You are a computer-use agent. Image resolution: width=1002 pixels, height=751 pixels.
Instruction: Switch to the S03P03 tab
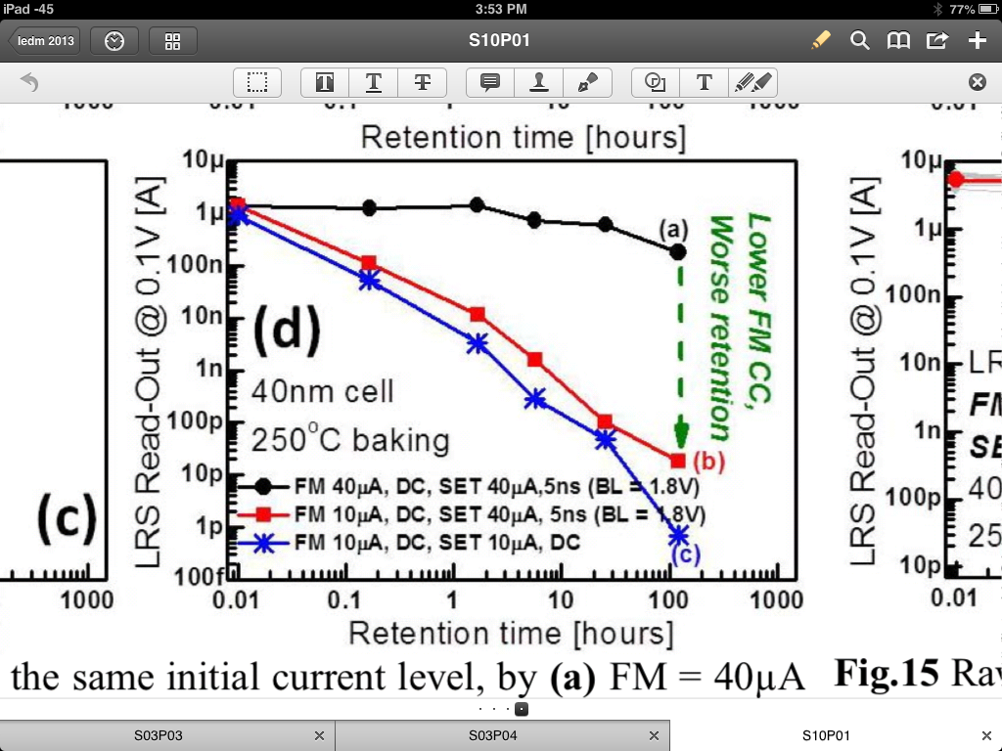click(159, 735)
